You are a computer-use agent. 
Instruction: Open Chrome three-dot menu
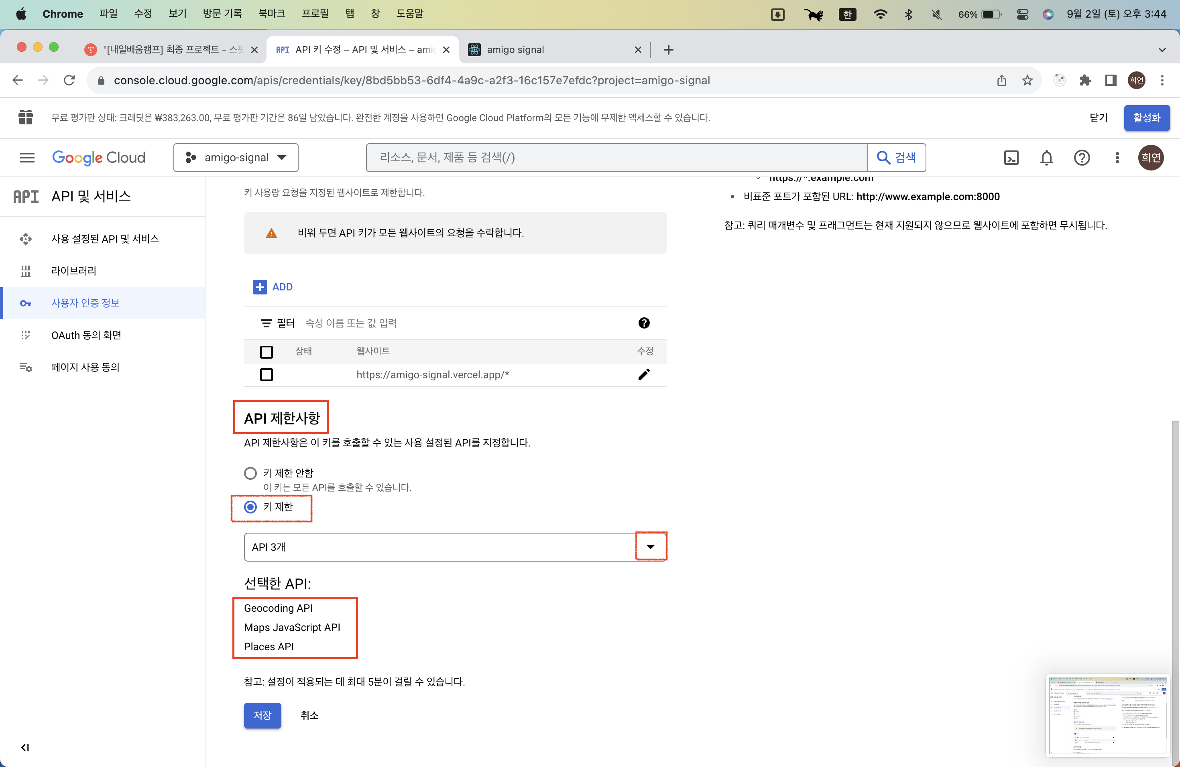pos(1162,80)
